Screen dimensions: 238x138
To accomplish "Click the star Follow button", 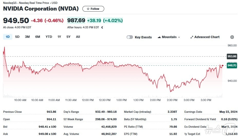I will coord(93,9).
